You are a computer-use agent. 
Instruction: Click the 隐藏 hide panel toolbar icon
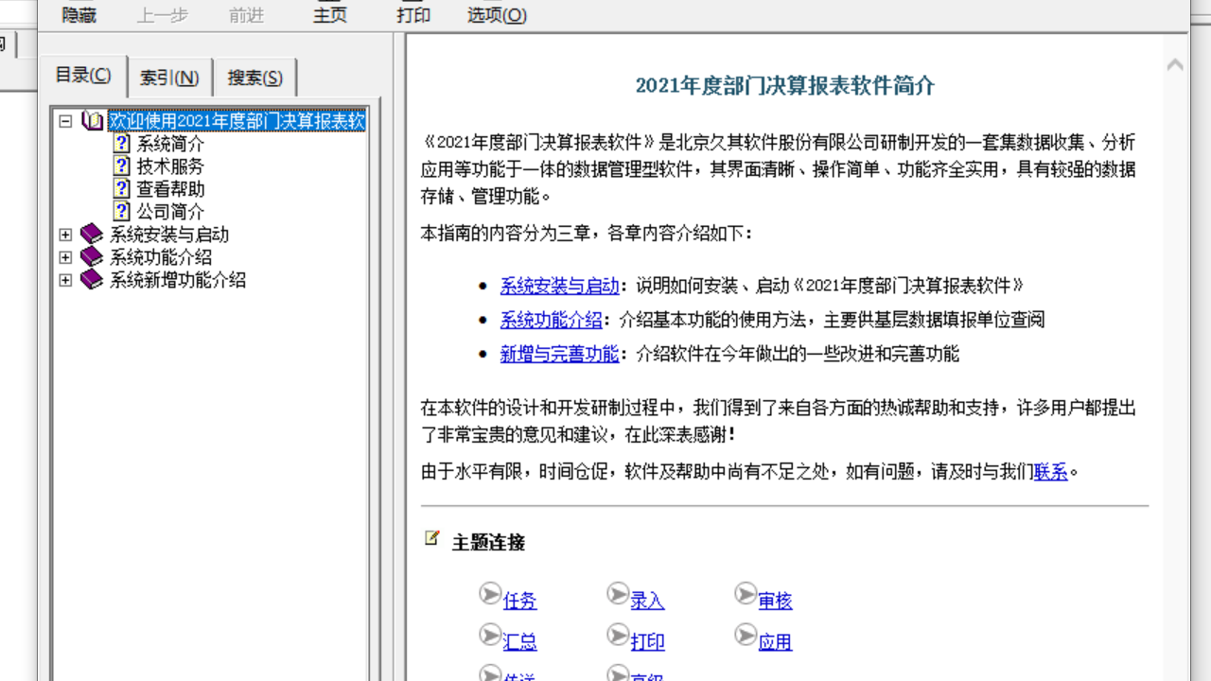click(78, 14)
